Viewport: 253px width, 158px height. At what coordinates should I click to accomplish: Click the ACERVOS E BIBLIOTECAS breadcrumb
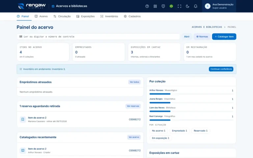(x=207, y=27)
